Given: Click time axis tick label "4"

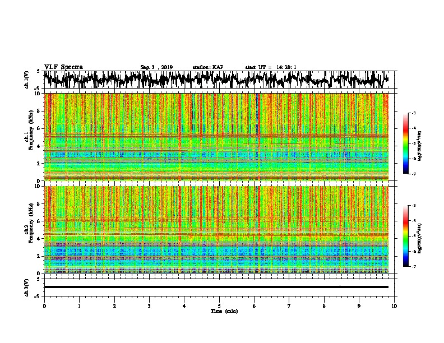Looking at the screenshot, I should [x=184, y=306].
